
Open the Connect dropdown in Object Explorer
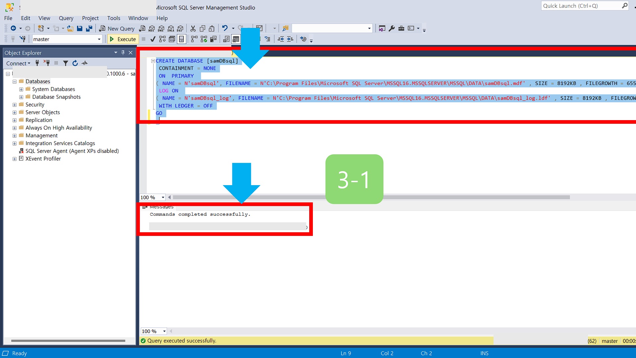tap(18, 63)
